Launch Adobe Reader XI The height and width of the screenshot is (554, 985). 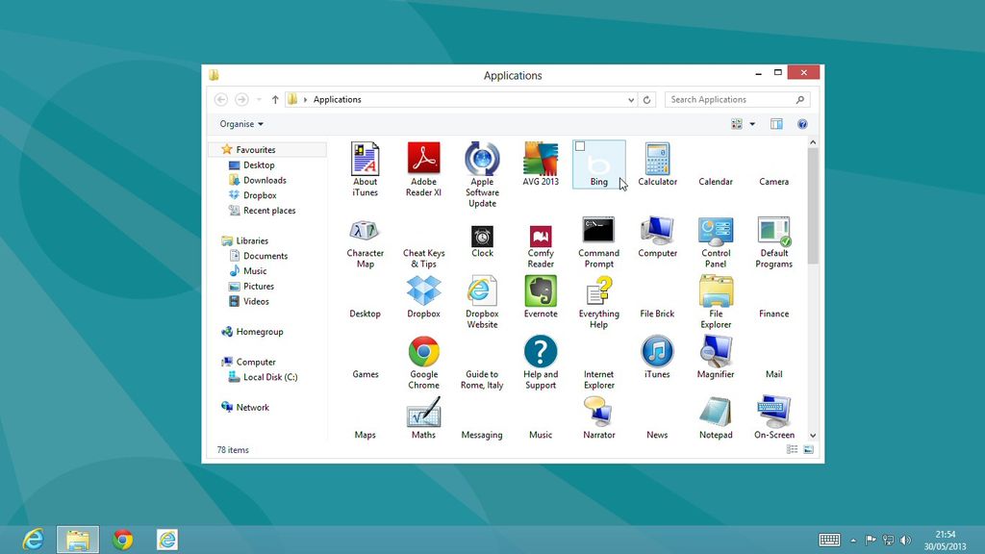(423, 159)
